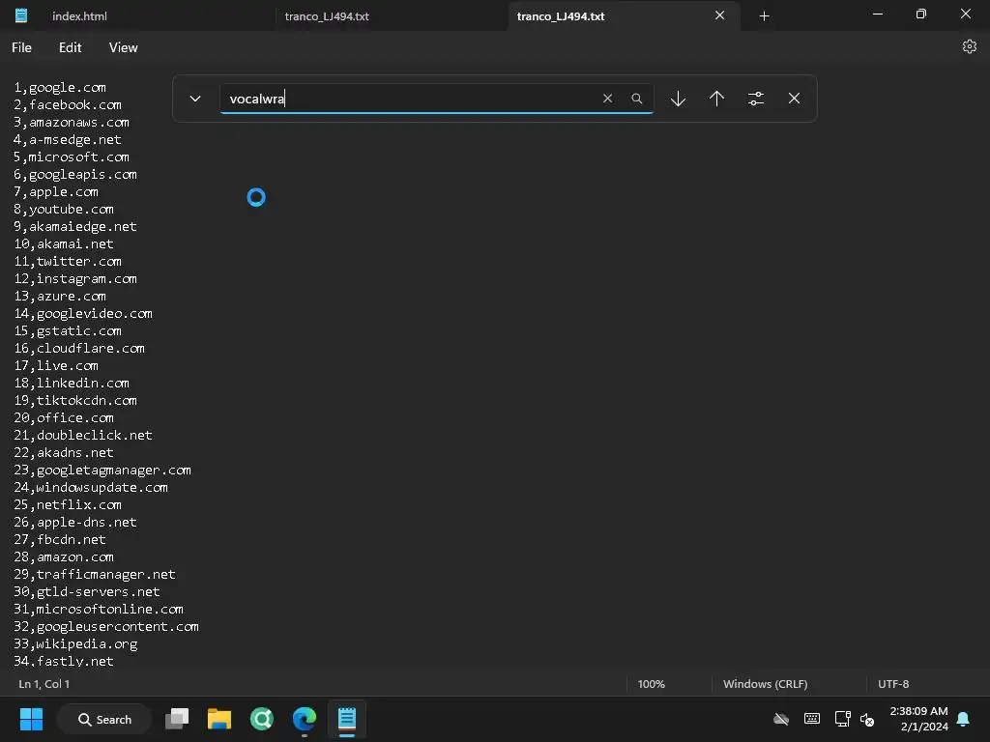Viewport: 990px width, 742px height.
Task: Open notifications bell icon
Action: (x=964, y=719)
